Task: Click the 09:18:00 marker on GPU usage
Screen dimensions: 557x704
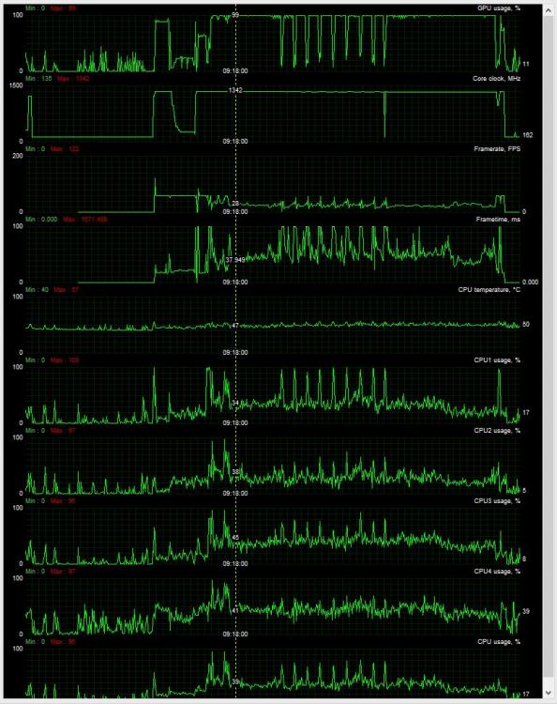Action: click(235, 71)
